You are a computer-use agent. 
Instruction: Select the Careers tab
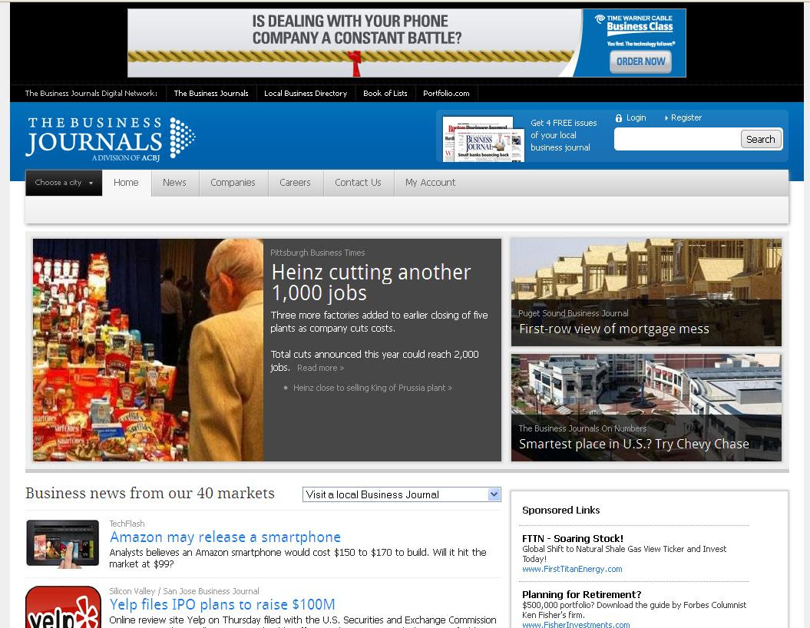coord(295,183)
